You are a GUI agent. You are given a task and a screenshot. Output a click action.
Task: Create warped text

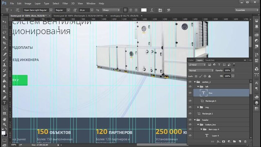tap(152, 10)
